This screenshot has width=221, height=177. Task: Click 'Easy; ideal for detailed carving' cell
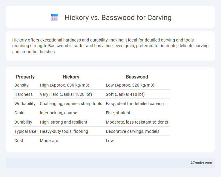pos(137,104)
